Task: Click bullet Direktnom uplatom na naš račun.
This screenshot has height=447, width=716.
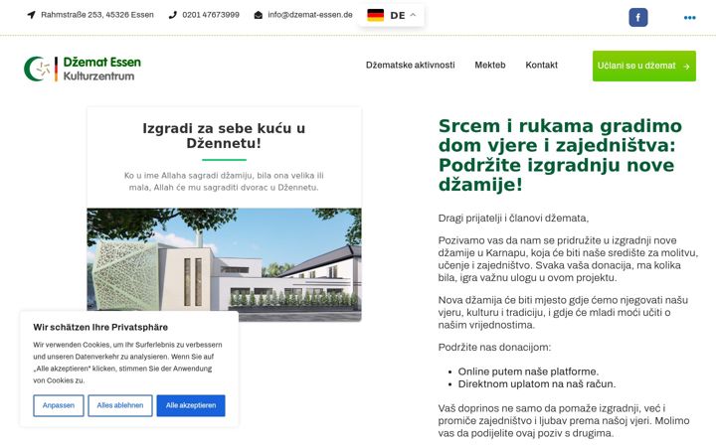Action: [x=537, y=384]
